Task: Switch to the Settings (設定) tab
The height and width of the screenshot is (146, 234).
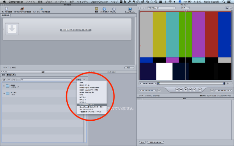Action: click(x=3, y=75)
